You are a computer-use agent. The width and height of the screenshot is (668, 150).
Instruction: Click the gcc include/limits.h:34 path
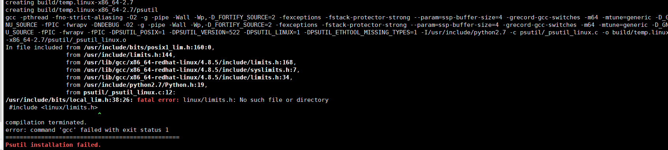click(187, 77)
